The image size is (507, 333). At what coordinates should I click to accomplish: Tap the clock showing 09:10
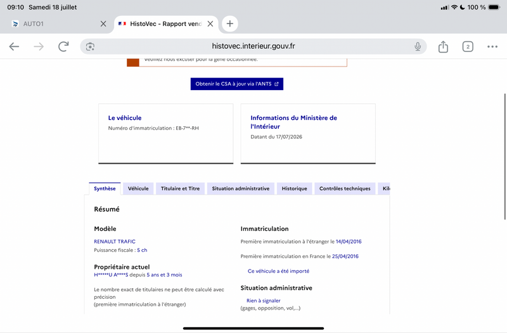pos(15,7)
